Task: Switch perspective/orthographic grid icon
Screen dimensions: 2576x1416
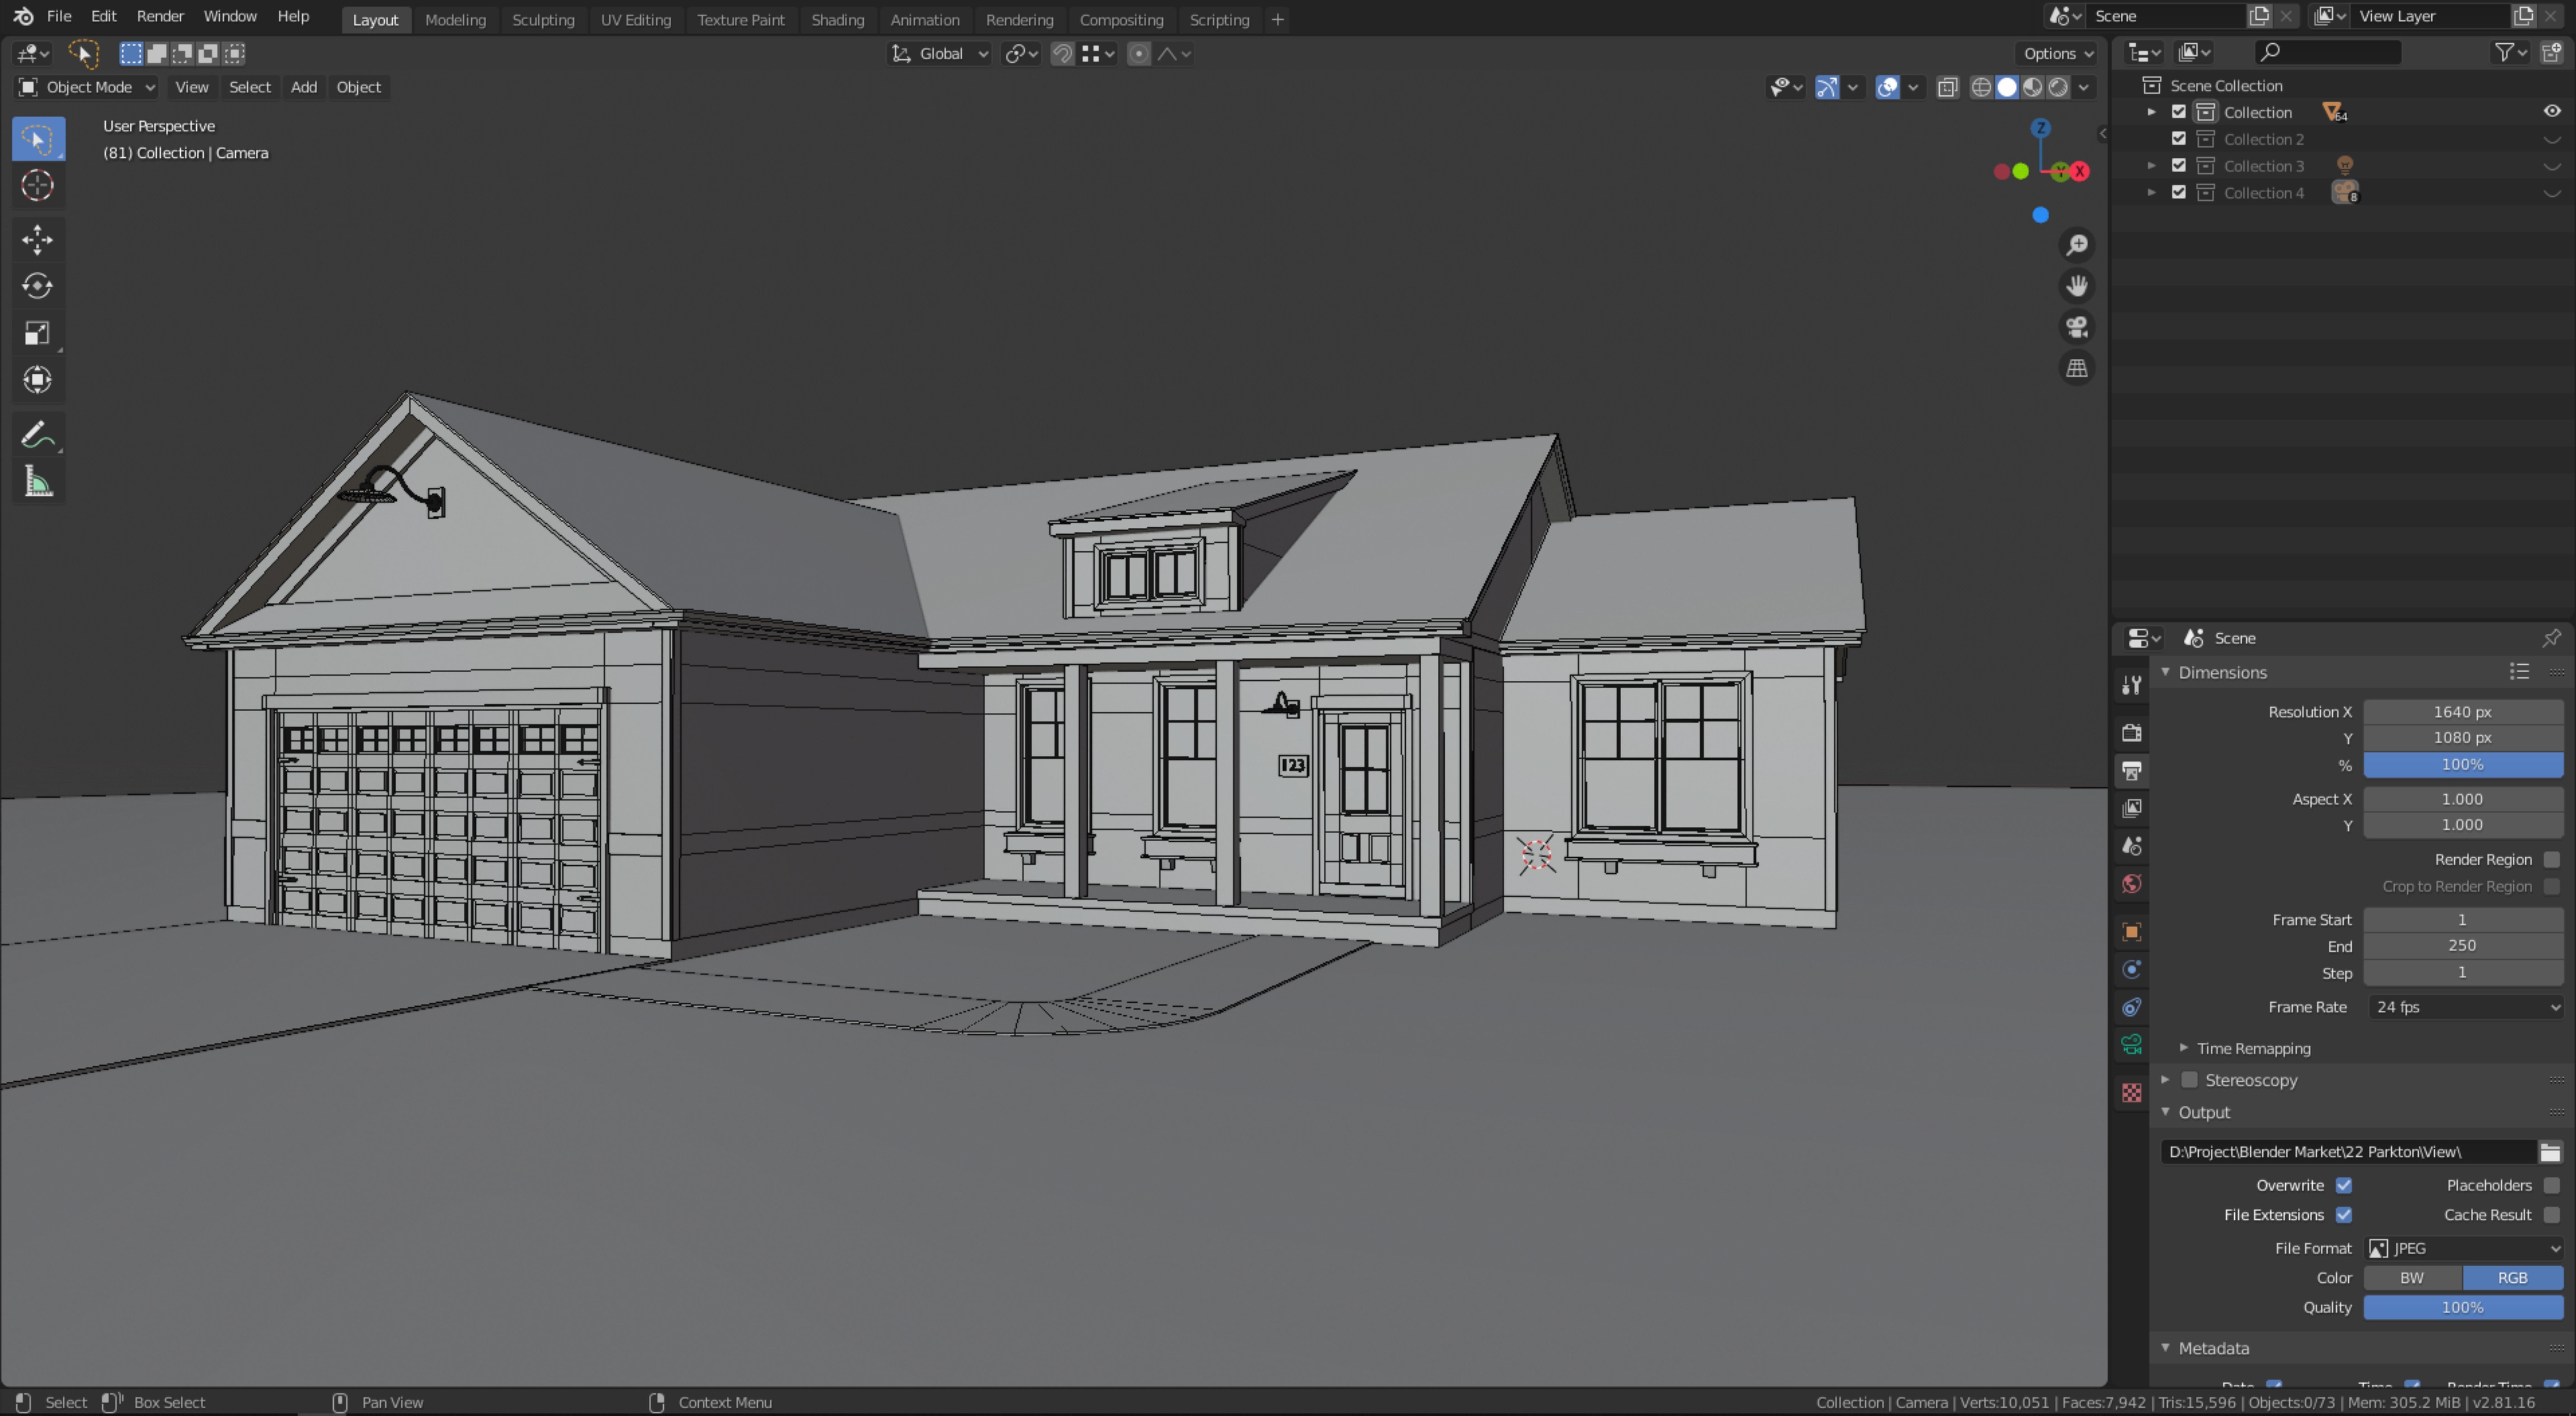Action: point(2077,369)
